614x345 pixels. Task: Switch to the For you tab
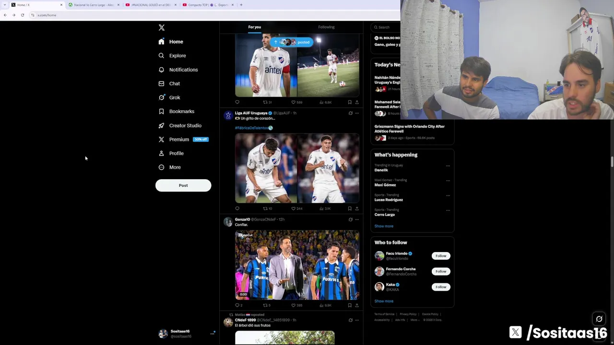(x=255, y=27)
